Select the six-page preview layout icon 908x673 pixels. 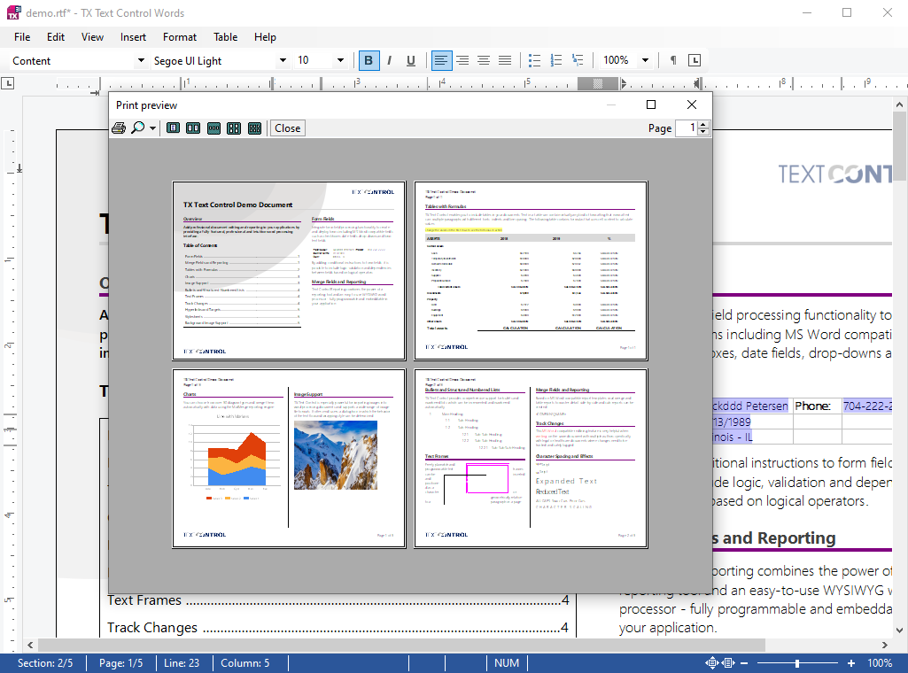[255, 128]
